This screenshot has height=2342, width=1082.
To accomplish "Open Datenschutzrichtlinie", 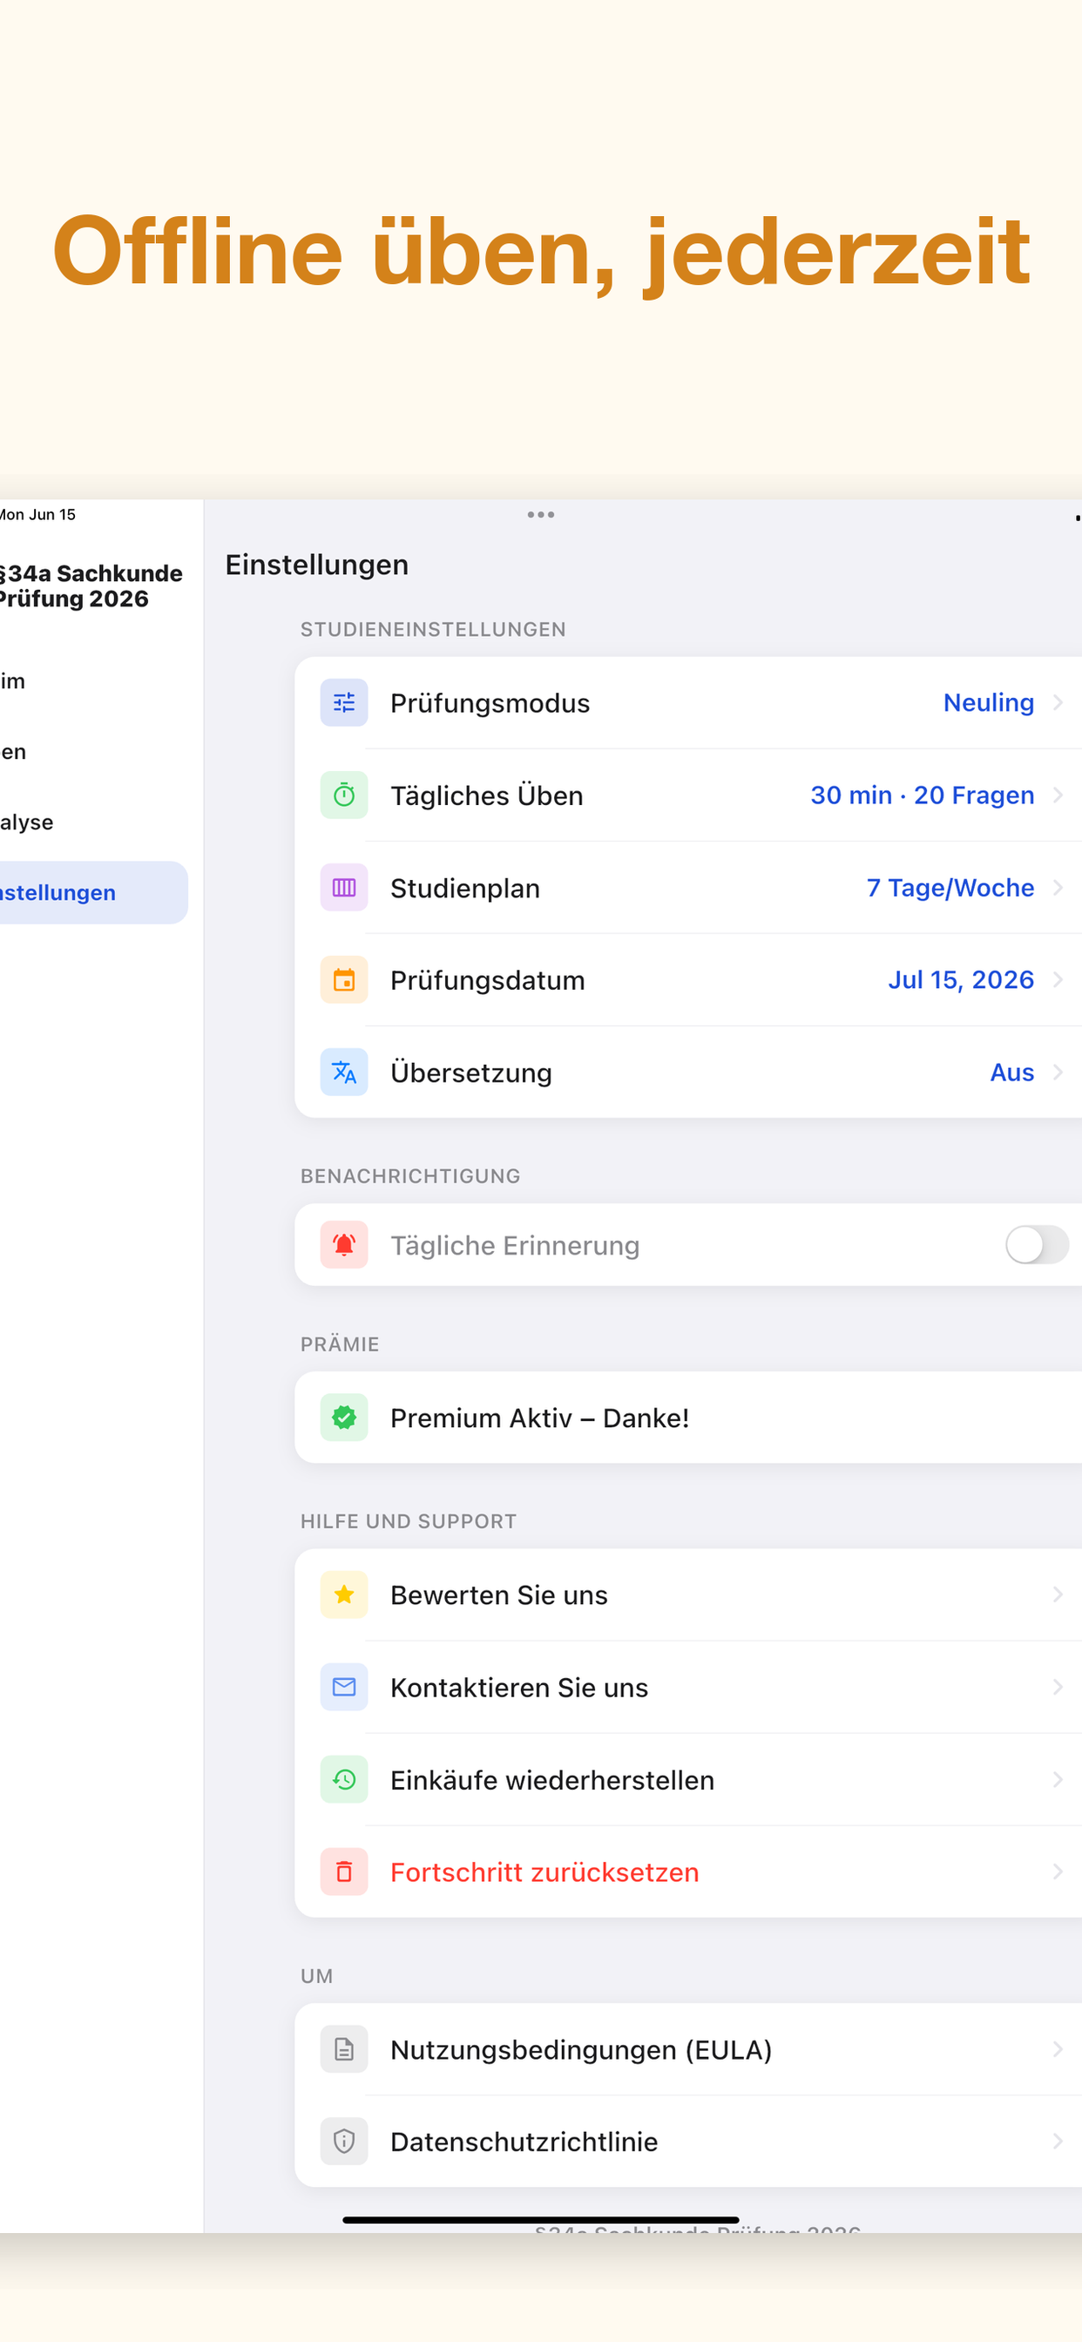I will tap(688, 2141).
